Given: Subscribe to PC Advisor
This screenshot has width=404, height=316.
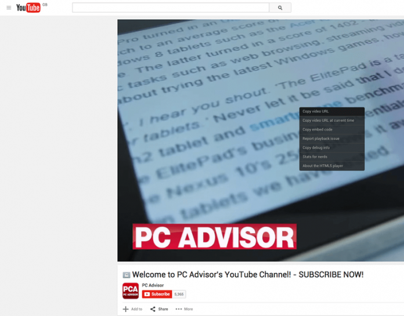Looking at the screenshot, I should tap(157, 294).
